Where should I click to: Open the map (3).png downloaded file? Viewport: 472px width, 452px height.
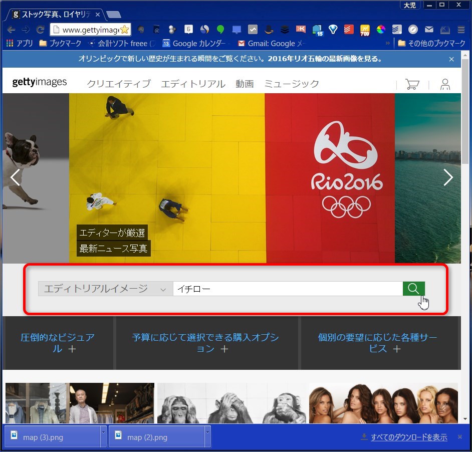53,436
